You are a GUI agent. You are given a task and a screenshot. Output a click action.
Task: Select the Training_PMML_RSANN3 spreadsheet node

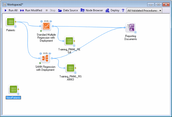(x=70, y=68)
